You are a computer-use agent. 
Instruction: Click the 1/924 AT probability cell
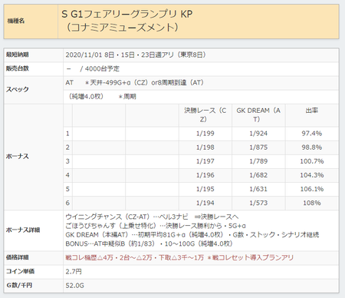click(258, 134)
